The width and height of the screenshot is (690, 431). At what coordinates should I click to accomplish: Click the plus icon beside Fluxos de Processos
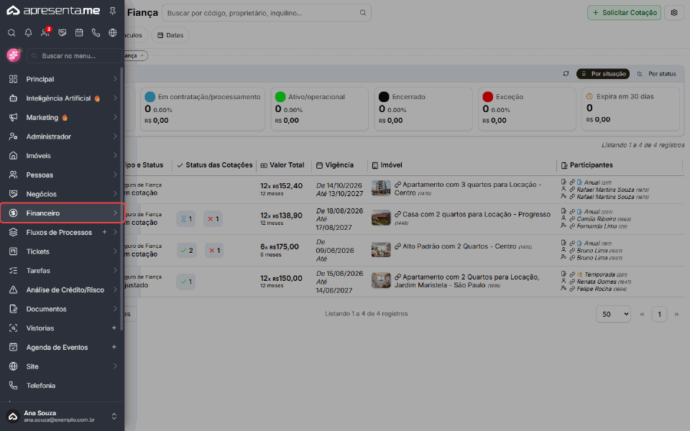point(104,232)
